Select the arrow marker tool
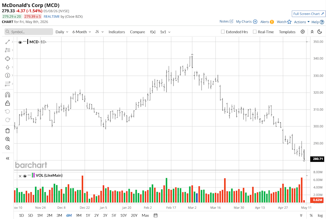Viewport: 326px width, 219px height. (7, 67)
